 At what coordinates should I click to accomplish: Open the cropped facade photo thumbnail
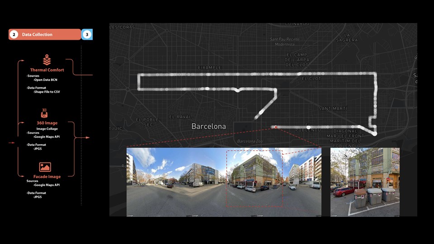[x=365, y=182]
